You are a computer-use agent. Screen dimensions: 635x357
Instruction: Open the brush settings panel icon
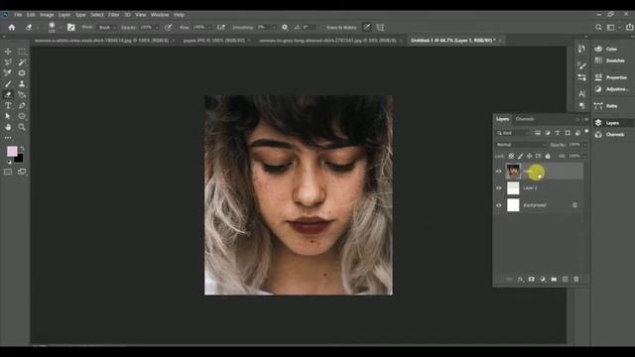coord(70,27)
